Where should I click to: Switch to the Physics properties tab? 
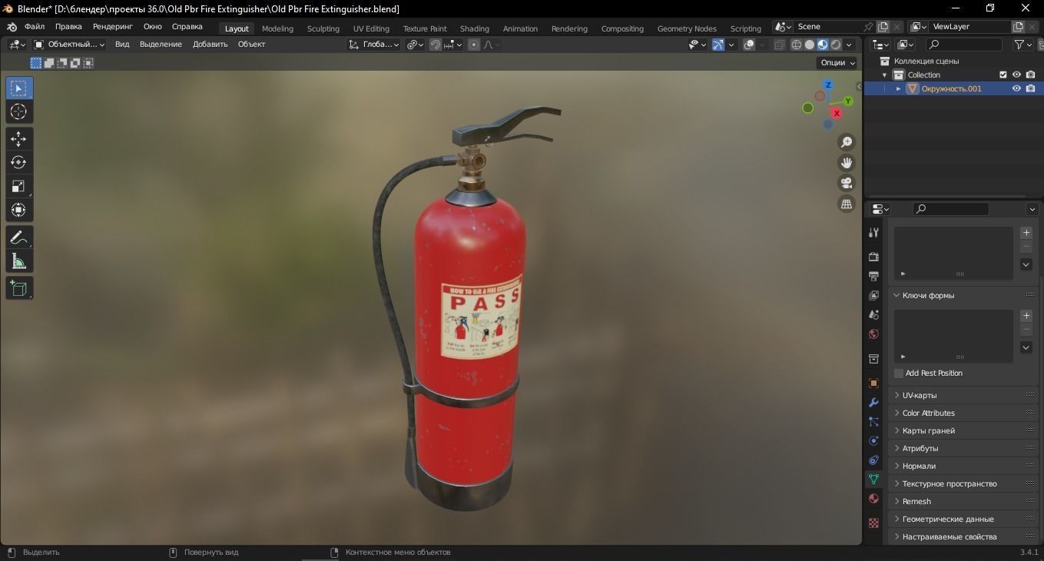coord(873,440)
